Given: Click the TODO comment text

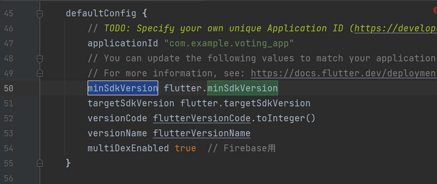Looking at the screenshot, I should (224, 28).
